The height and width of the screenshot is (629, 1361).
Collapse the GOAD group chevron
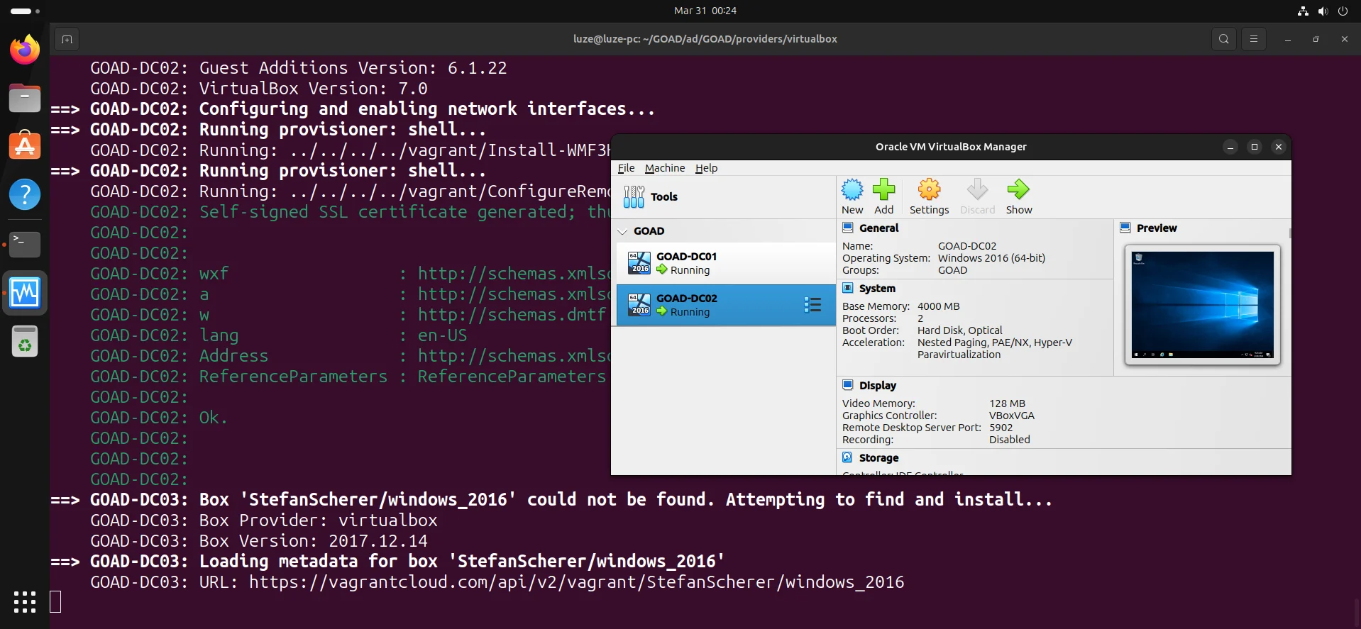pos(623,231)
